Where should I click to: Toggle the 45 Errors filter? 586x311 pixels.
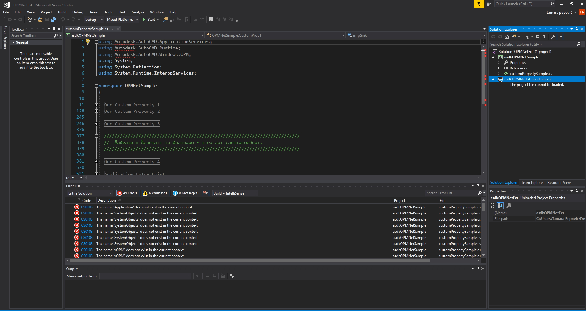click(x=127, y=193)
